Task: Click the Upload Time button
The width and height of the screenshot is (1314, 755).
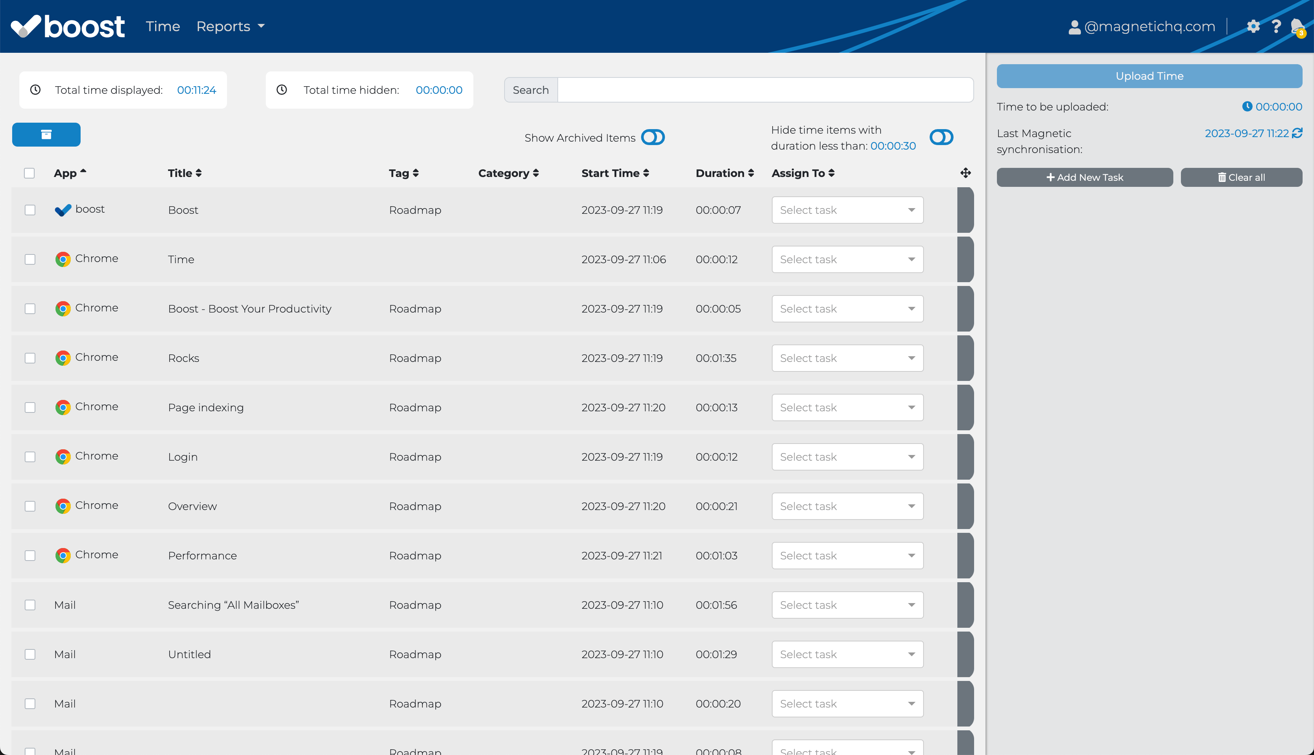Action: pyautogui.click(x=1149, y=76)
